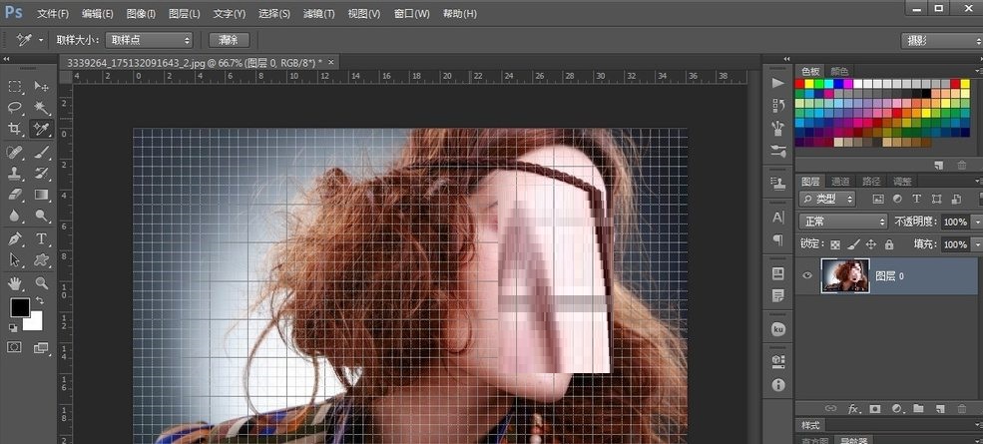Switch to the 通道 tab
The width and height of the screenshot is (983, 444).
tap(840, 182)
